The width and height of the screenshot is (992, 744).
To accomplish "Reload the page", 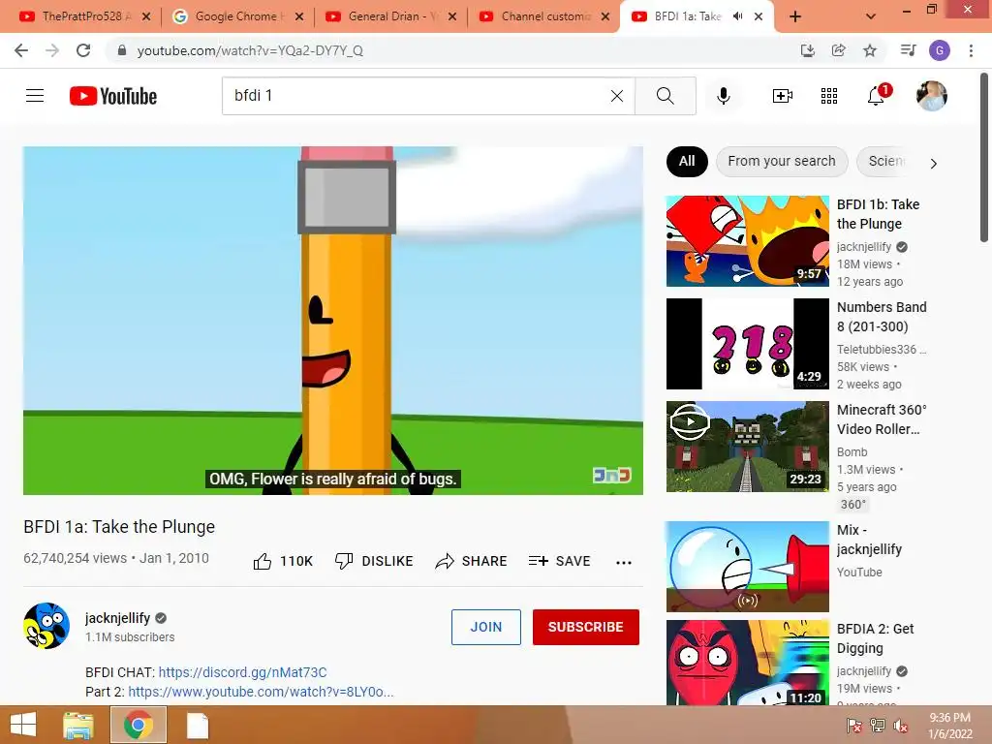I will tap(83, 50).
